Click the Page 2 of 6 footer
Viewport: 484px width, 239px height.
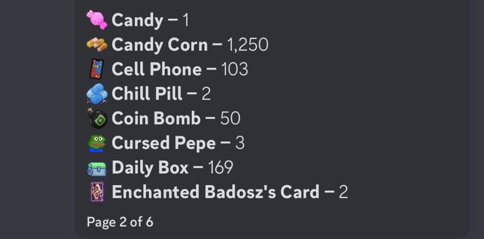coord(120,222)
